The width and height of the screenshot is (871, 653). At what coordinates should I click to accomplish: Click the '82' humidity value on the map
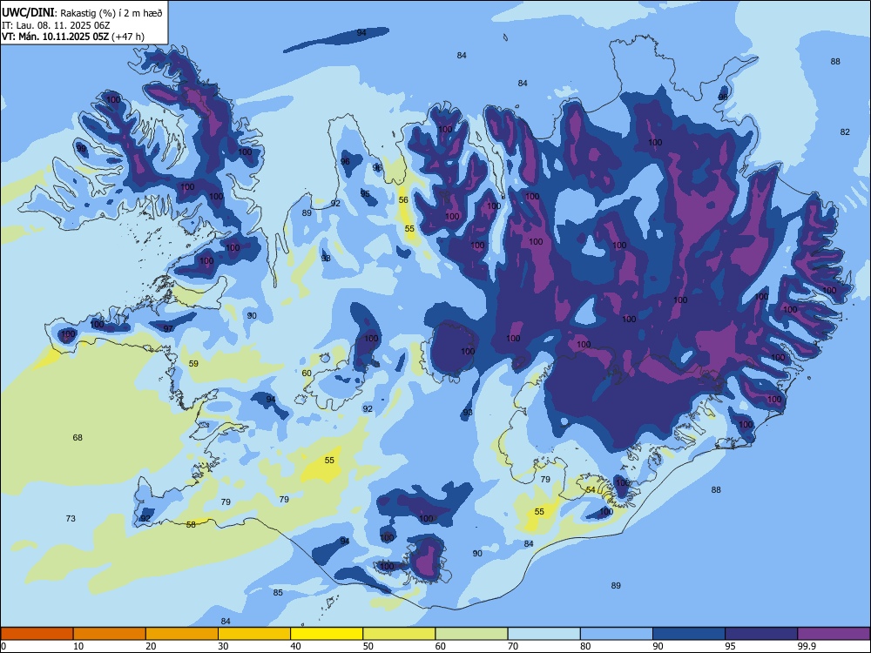(x=845, y=132)
